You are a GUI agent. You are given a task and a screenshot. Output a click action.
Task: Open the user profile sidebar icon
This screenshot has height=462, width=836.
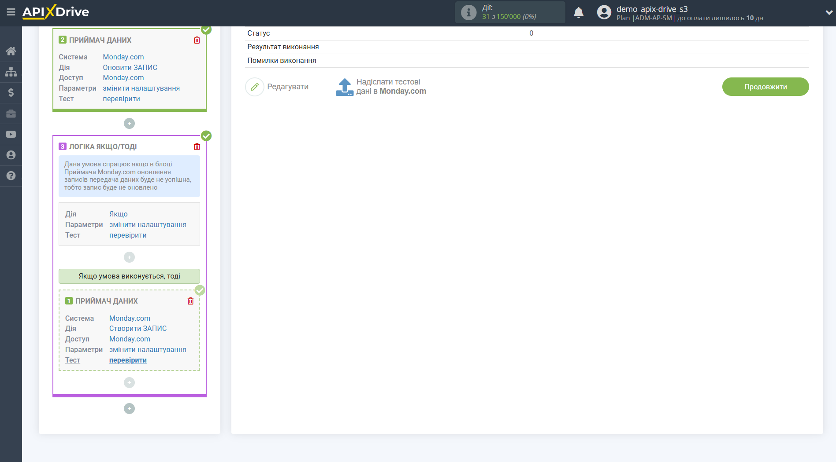point(11,155)
